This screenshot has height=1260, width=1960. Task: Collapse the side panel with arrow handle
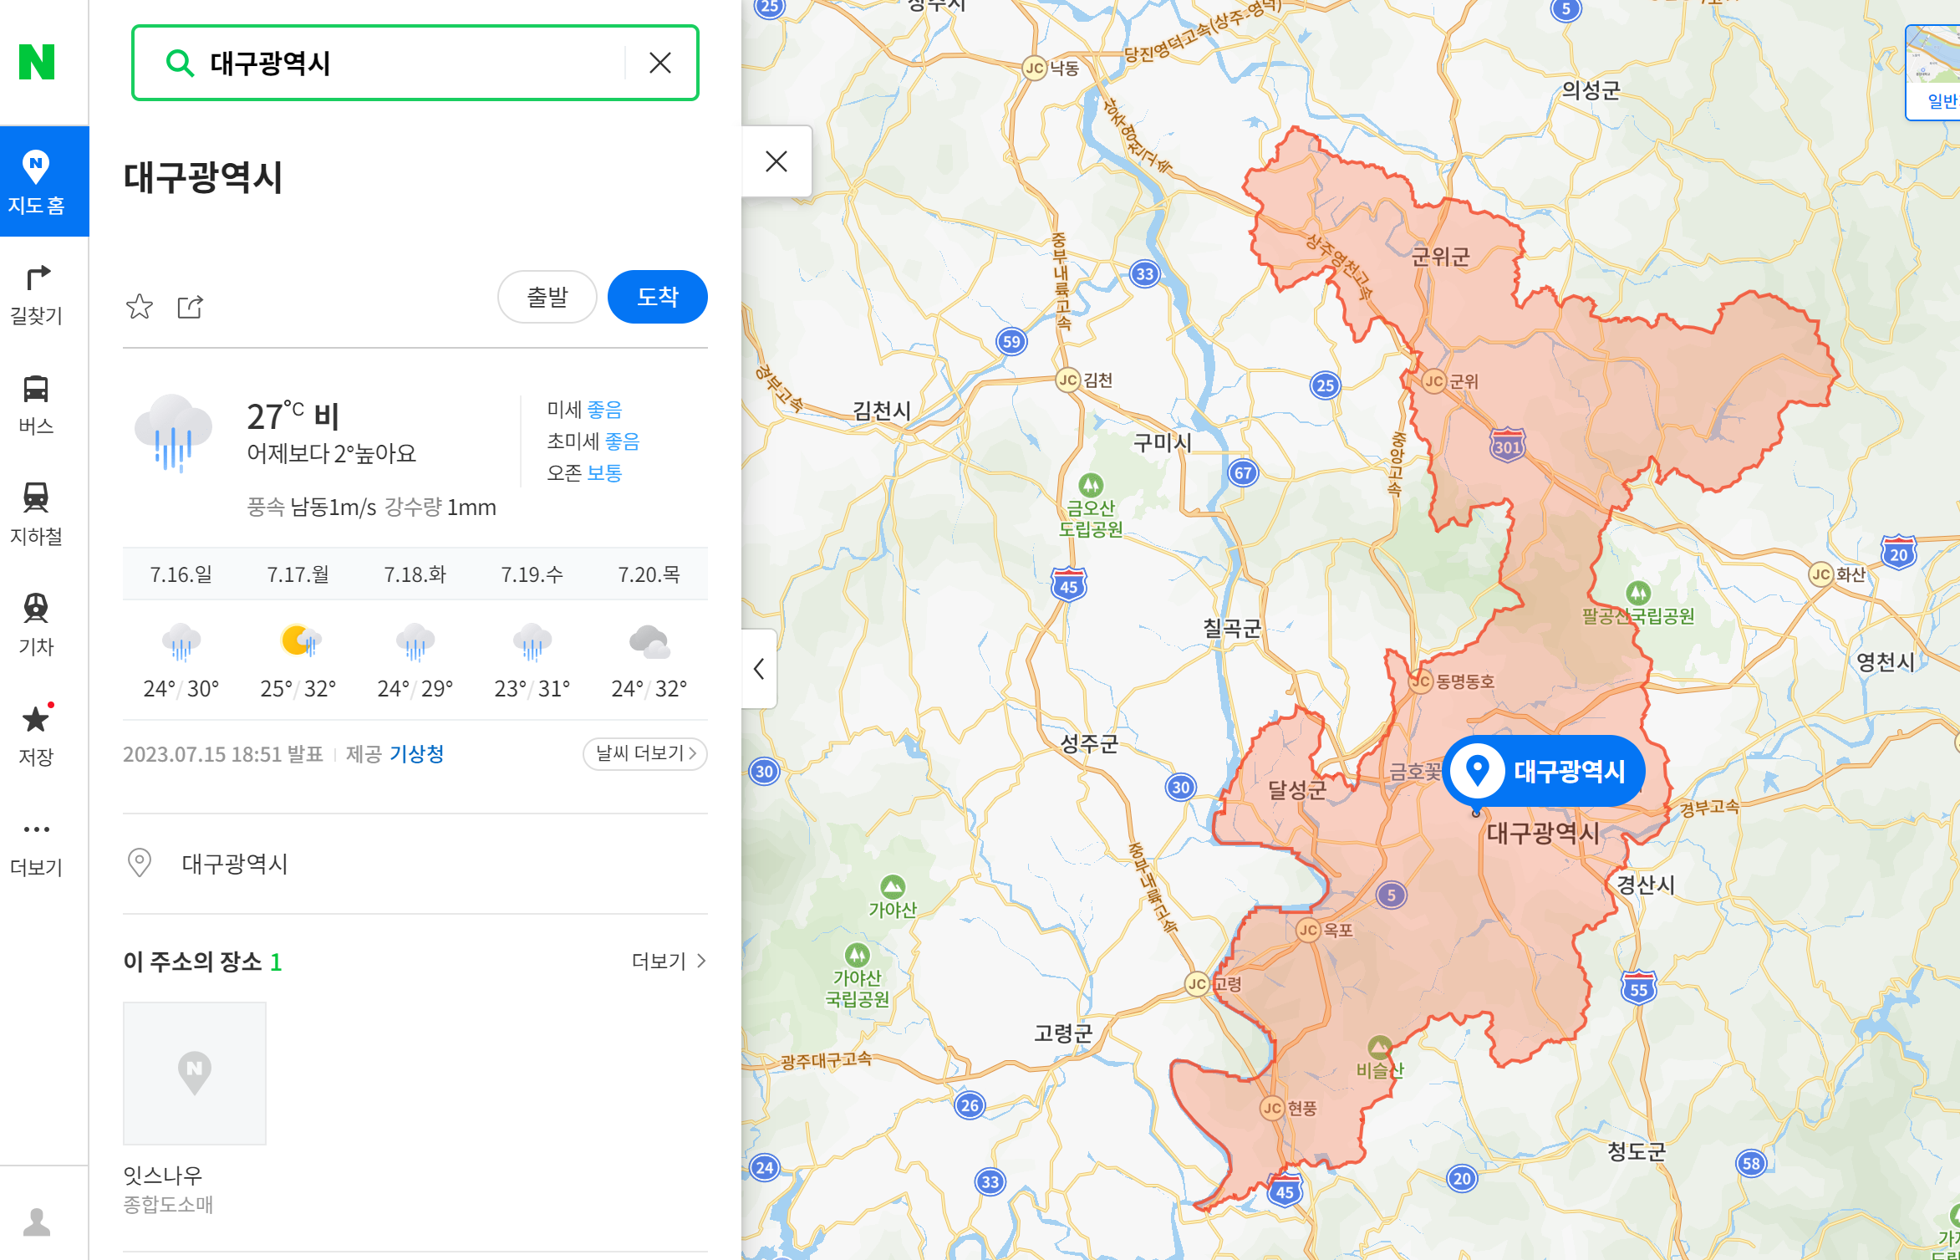(x=759, y=669)
